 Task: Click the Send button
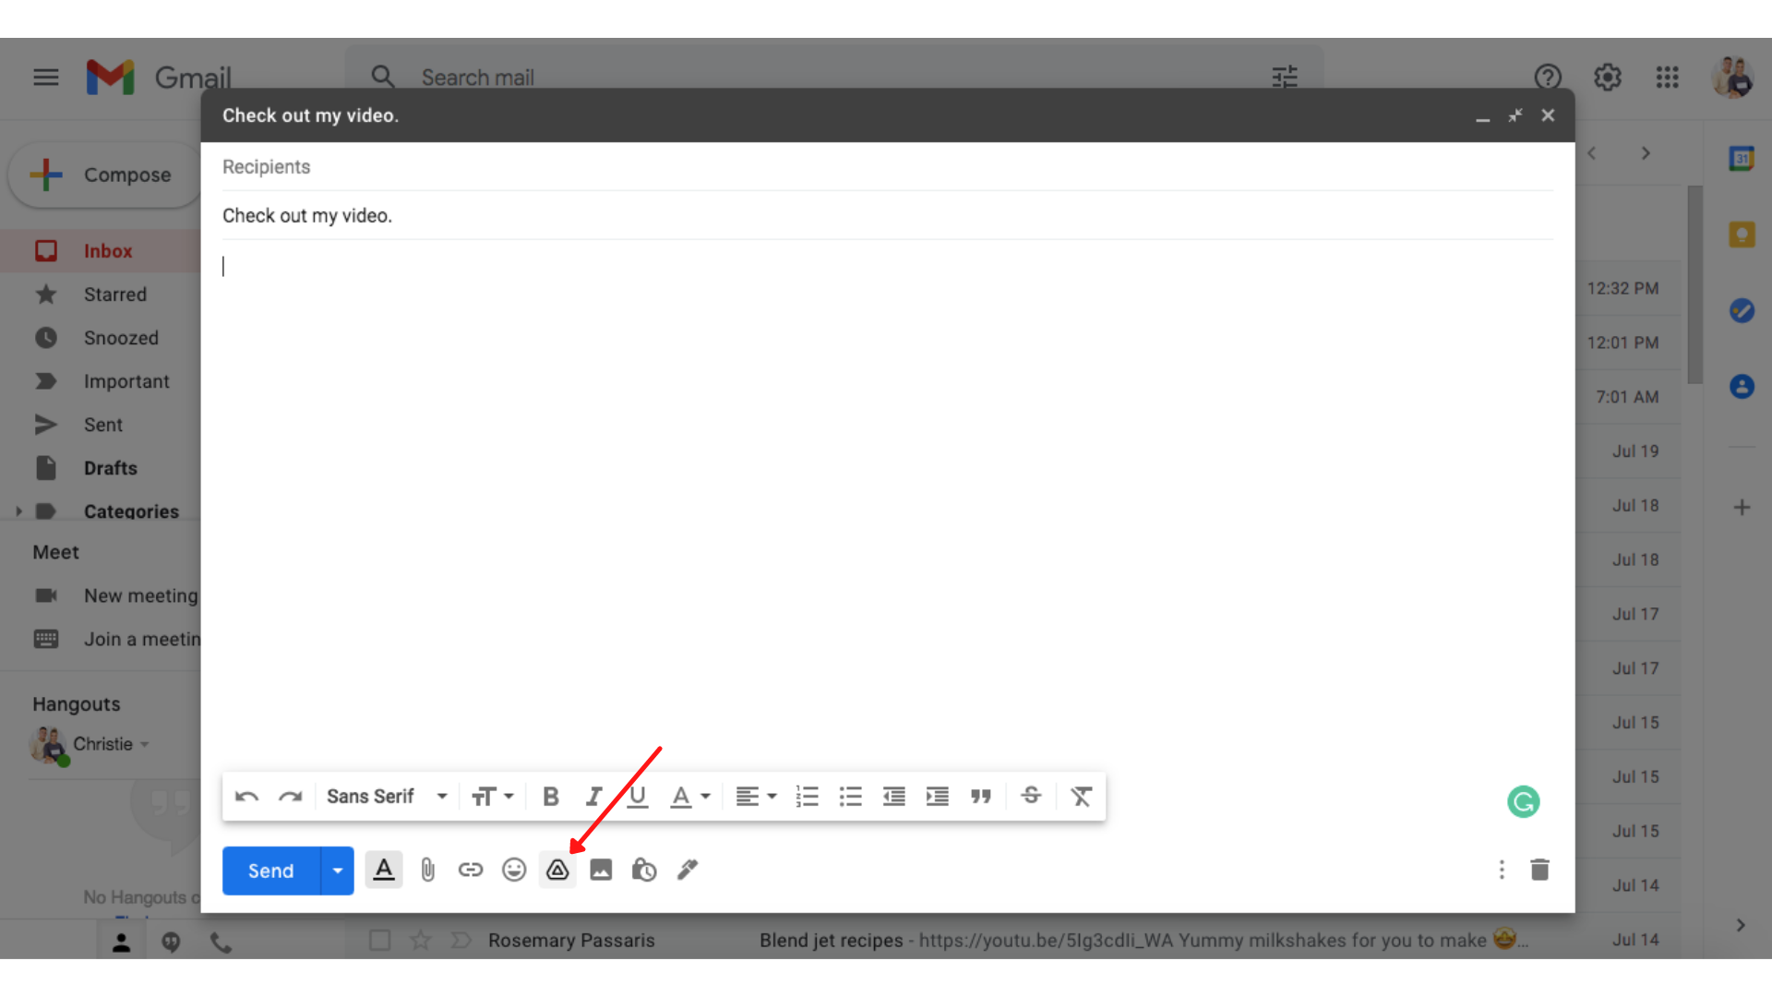coord(270,870)
